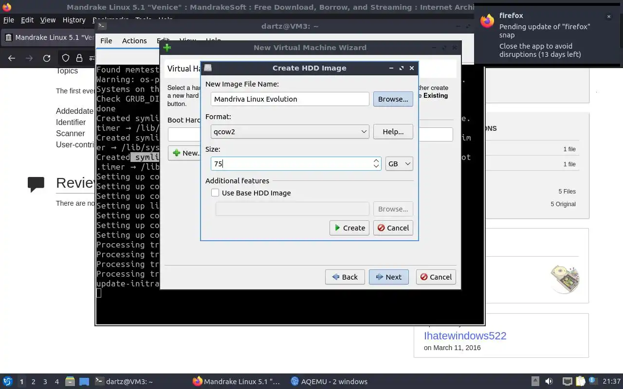Decrease the size with spinner down arrow
The height and width of the screenshot is (389, 623).
point(376,167)
